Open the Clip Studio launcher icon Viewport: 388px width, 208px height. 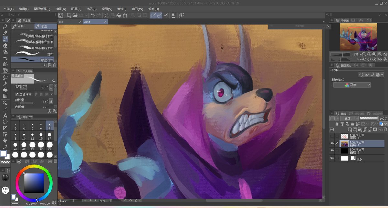click(61, 15)
